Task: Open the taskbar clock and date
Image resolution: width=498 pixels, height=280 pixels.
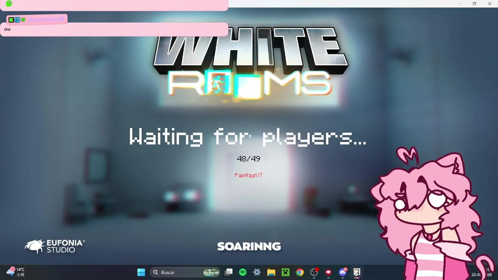Action: click(482, 272)
